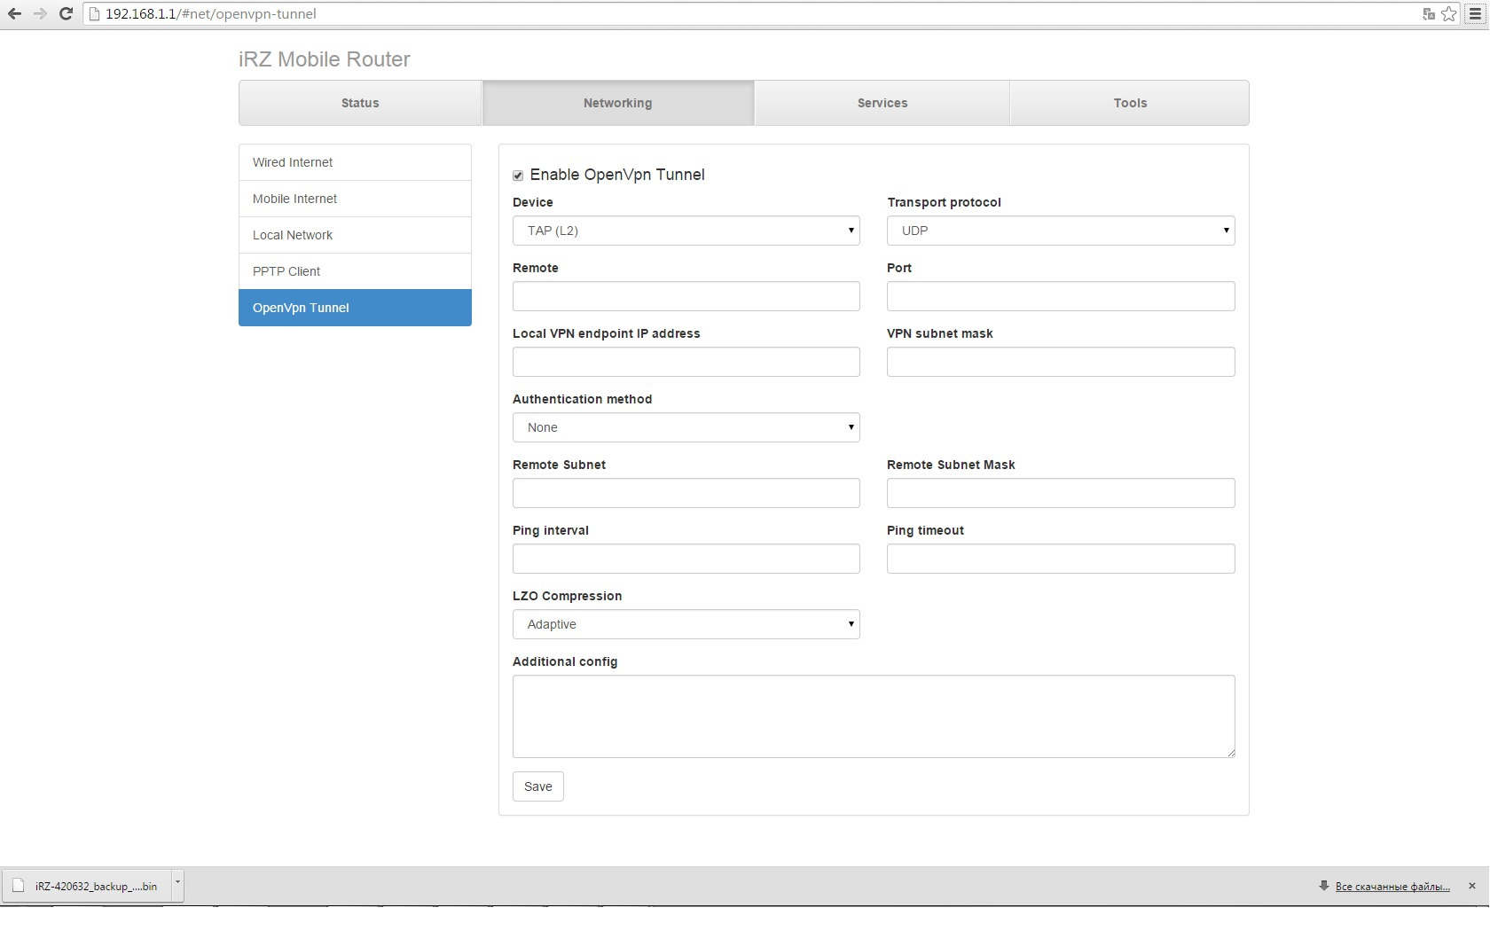Select the Networking tab
Viewport: 1490px width, 931px height.
coord(618,103)
